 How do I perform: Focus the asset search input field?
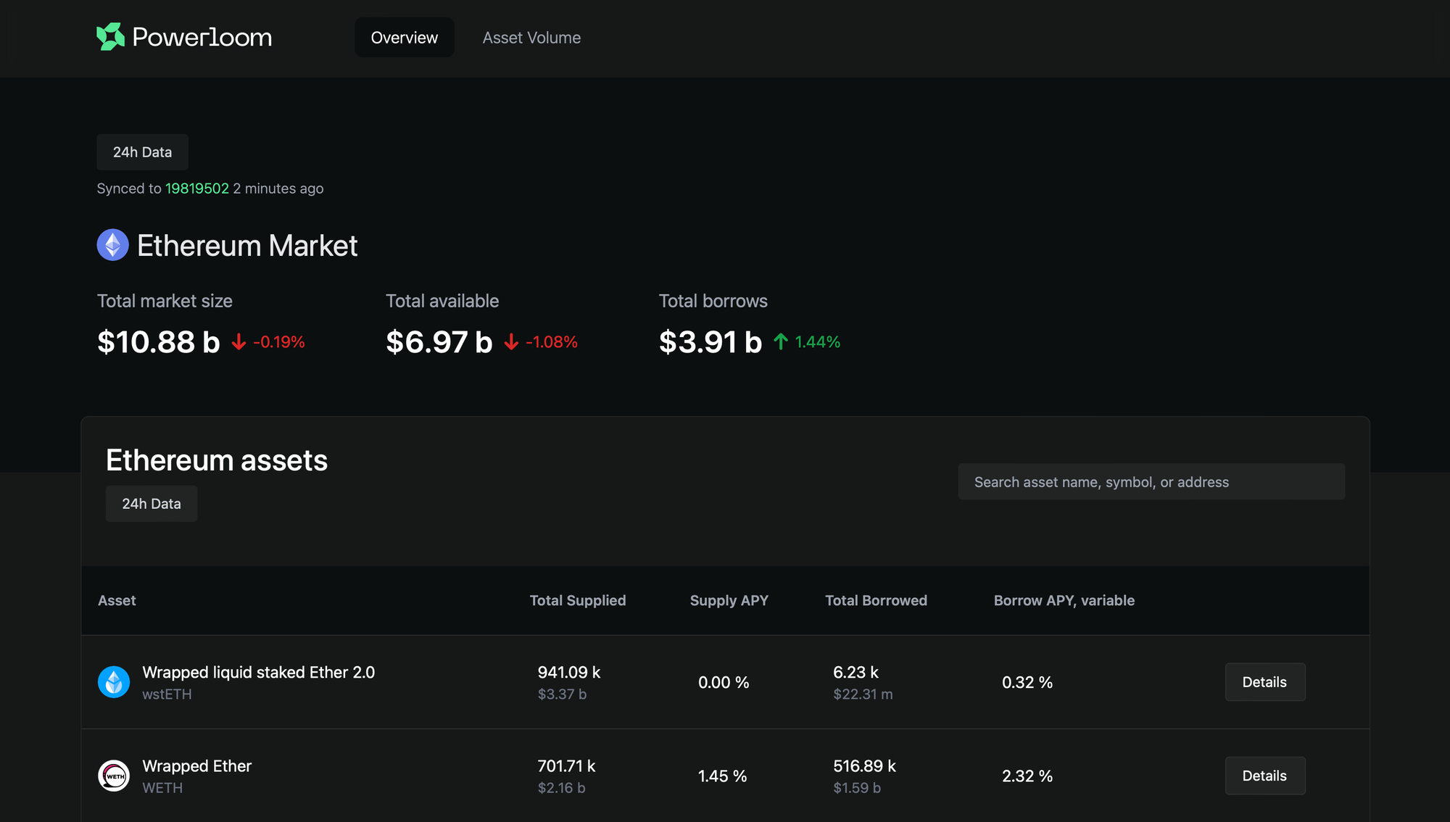click(1151, 482)
